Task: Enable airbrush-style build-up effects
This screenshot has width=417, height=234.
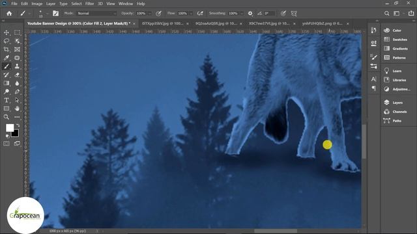Action: pyautogui.click(x=200, y=13)
